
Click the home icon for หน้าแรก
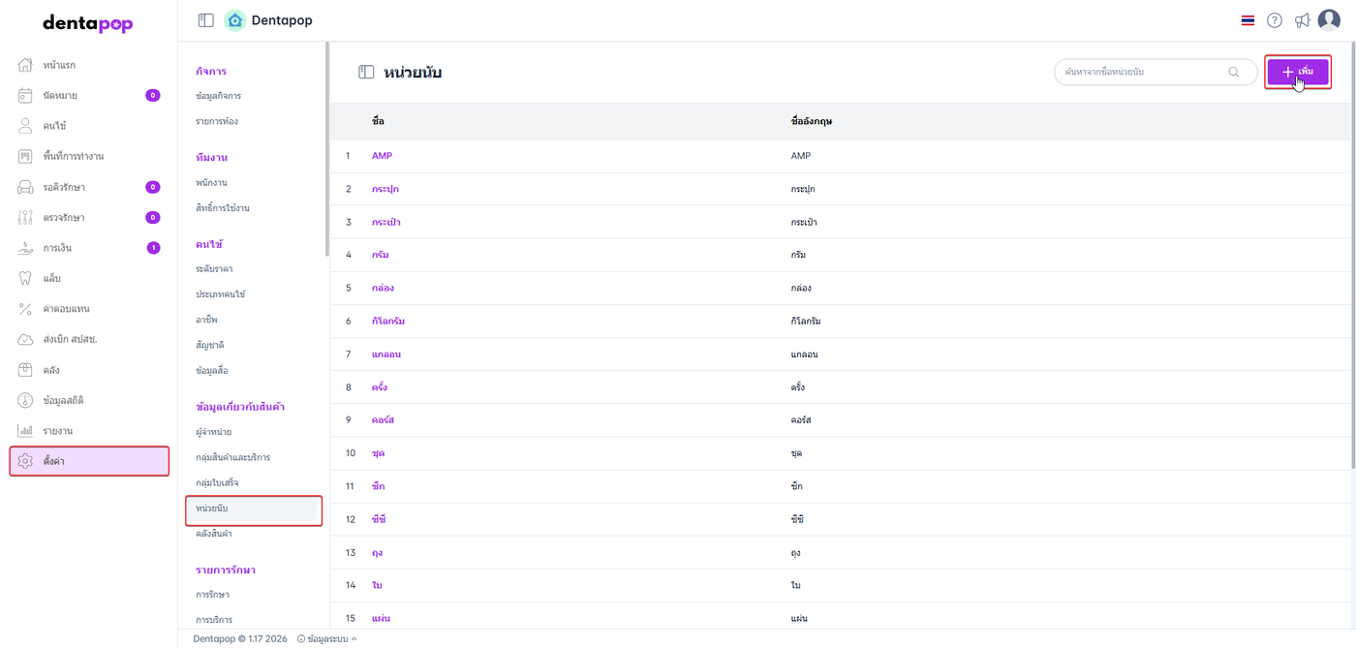[x=26, y=65]
